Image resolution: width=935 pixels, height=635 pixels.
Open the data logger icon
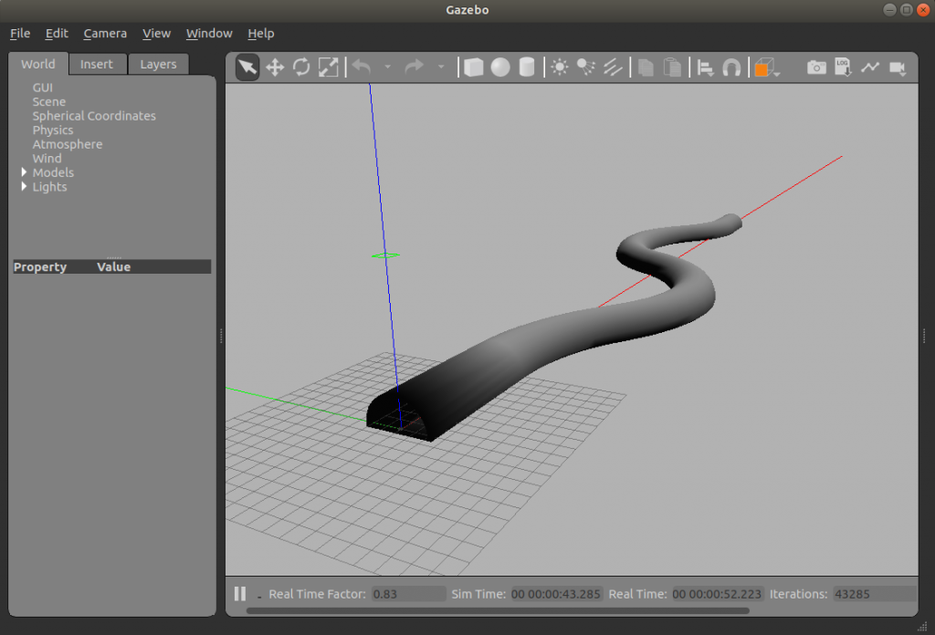[843, 68]
